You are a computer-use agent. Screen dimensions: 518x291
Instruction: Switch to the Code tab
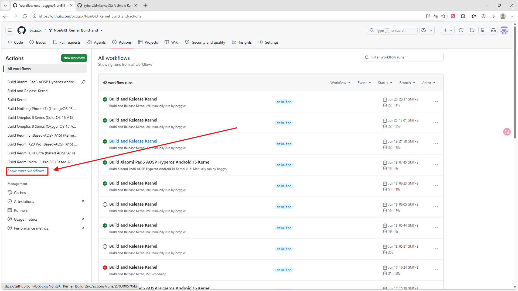point(15,42)
